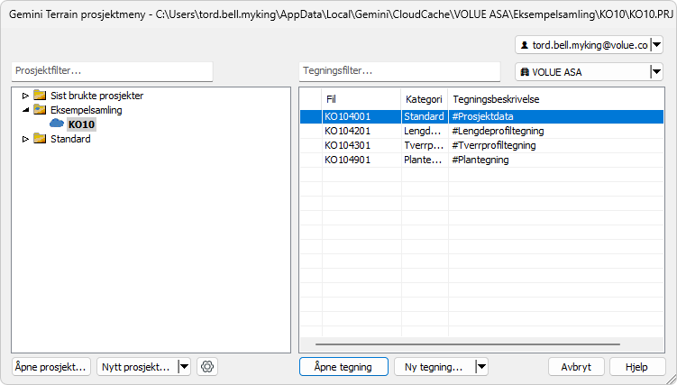The height and width of the screenshot is (385, 677).
Task: Open the VOLUE ASA organization dropdown
Action: tap(656, 73)
